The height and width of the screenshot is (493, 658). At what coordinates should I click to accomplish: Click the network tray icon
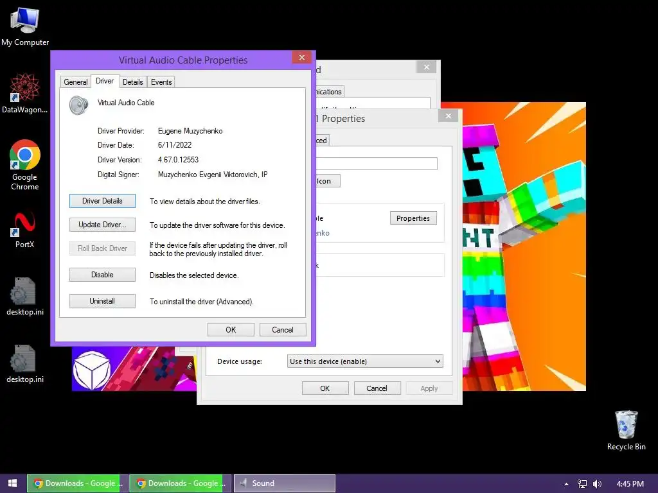[x=582, y=484]
